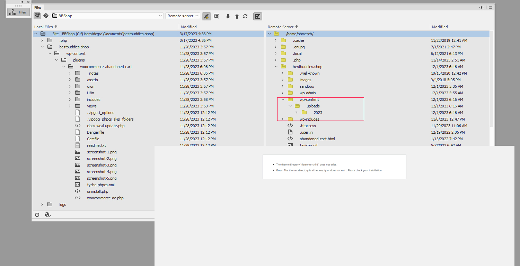Click the Git view diamond icon
Image resolution: width=520 pixels, height=266 pixels.
click(x=46, y=16)
